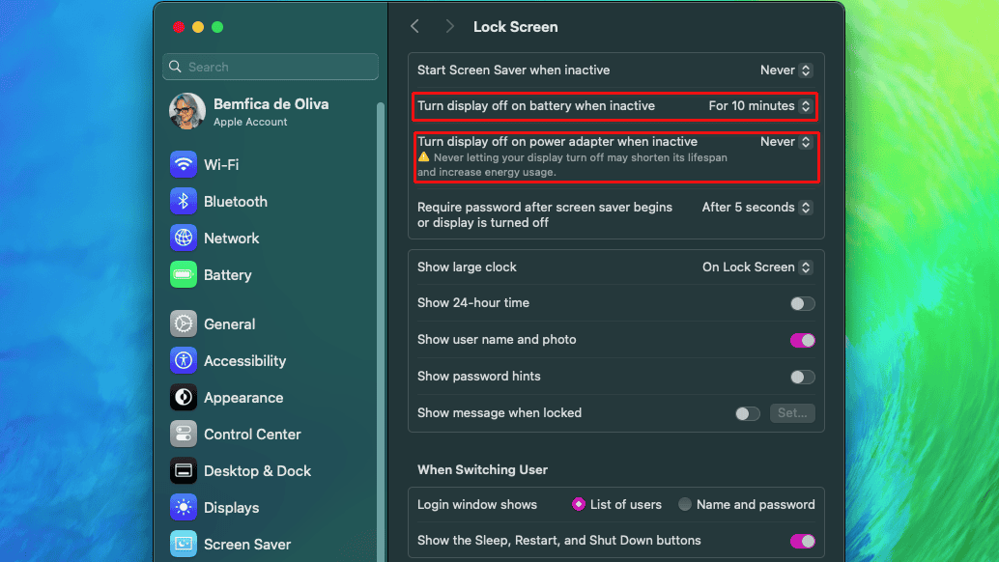Enable Show 24-hour time toggle
The height and width of the screenshot is (562, 999).
[802, 303]
